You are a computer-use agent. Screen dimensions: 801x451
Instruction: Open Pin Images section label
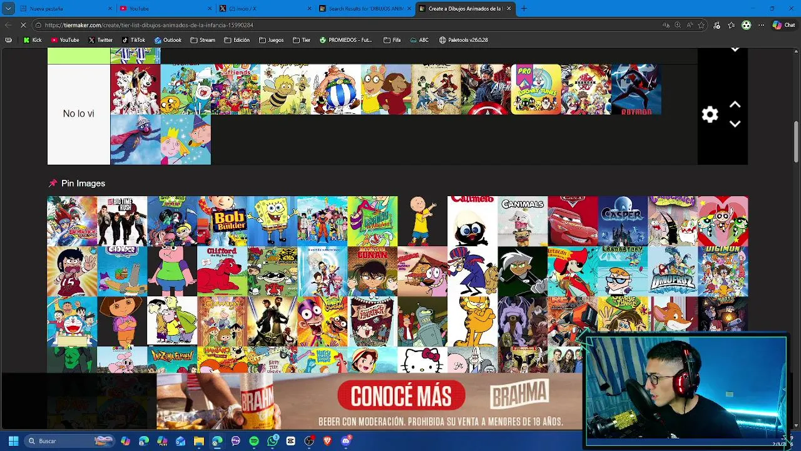(x=83, y=184)
